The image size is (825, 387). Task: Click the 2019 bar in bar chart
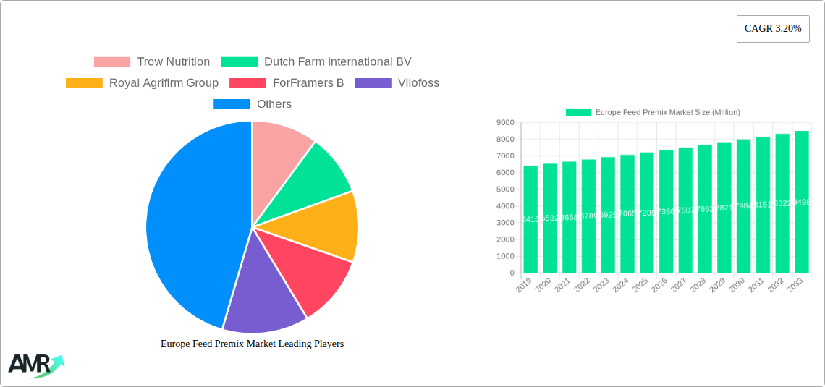(x=530, y=219)
